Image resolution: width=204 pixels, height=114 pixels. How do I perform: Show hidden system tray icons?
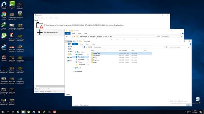185,112
